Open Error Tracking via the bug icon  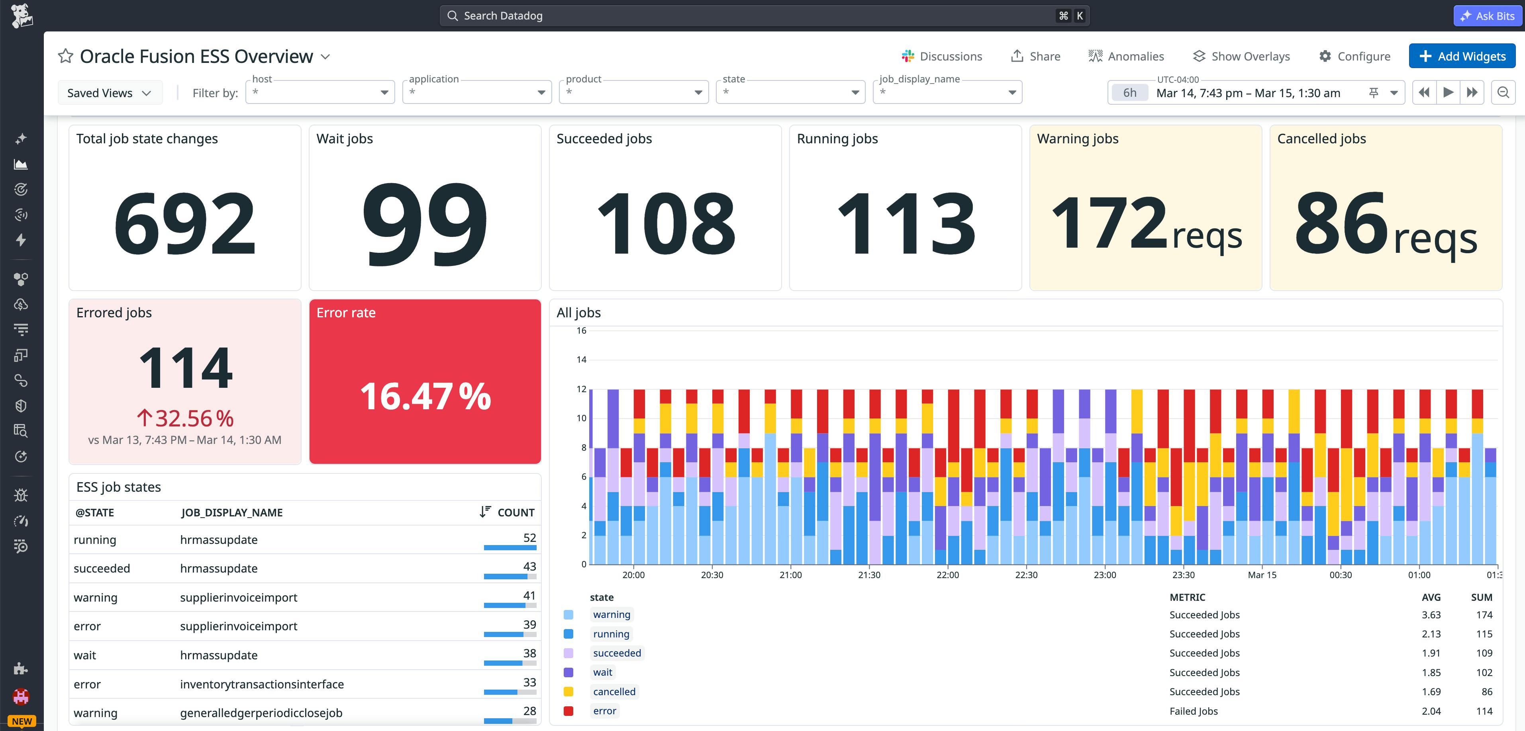[x=21, y=495]
